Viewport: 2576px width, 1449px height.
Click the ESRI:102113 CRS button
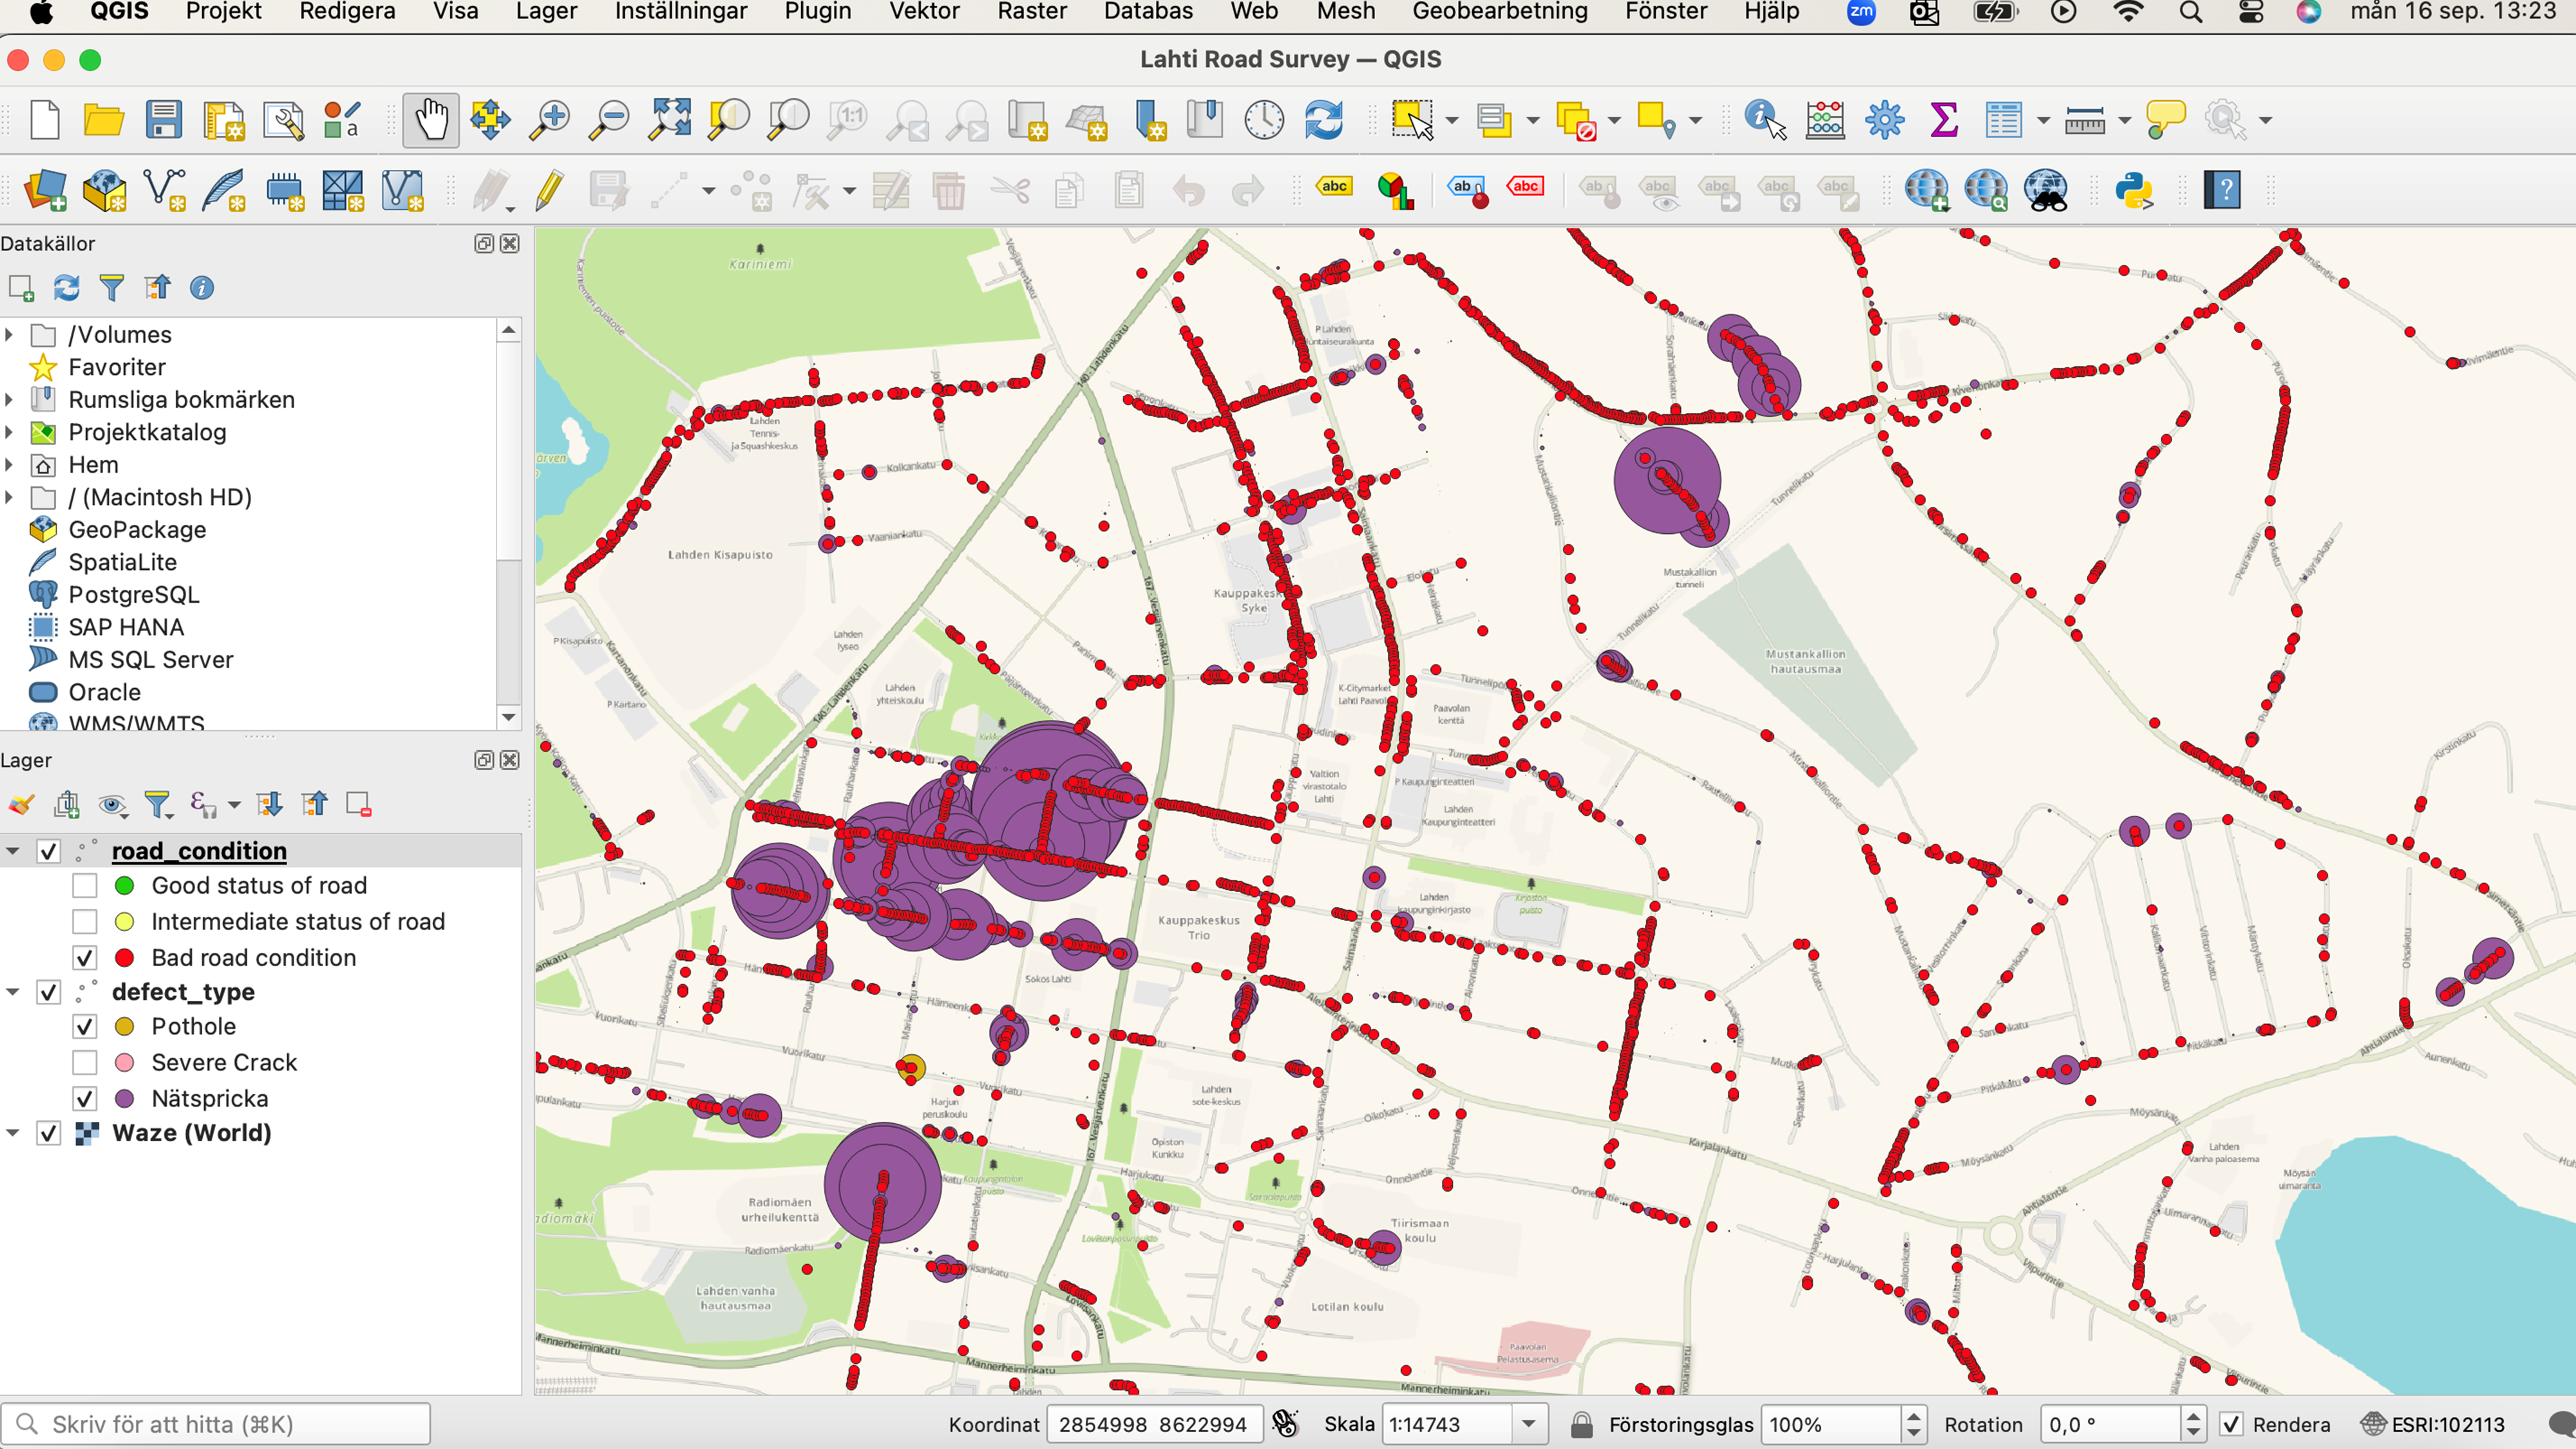(x=2433, y=1424)
